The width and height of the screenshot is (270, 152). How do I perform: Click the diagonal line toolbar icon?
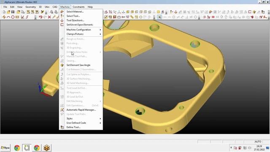coord(106,17)
